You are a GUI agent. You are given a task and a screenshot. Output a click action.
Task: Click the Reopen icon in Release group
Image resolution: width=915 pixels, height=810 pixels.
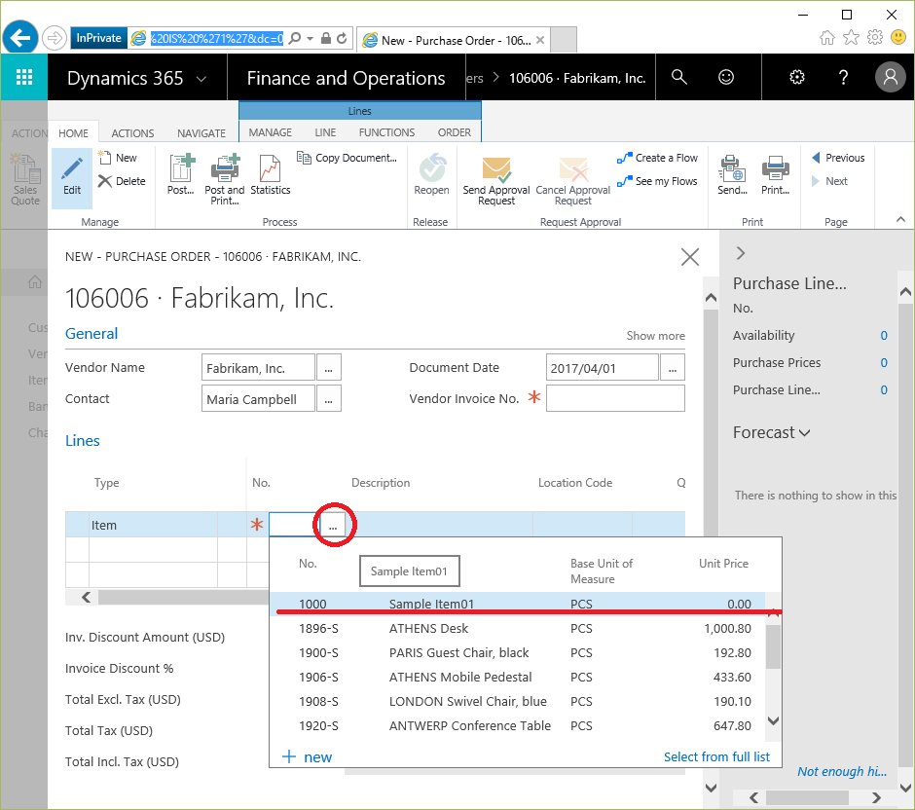pos(431,174)
